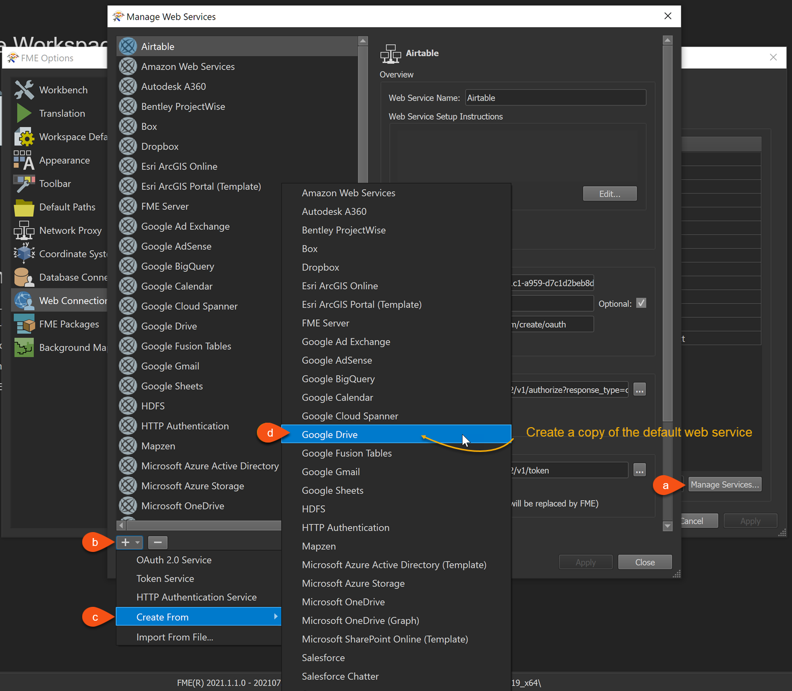This screenshot has height=691, width=792.
Task: Click the Box service icon in list
Action: [x=128, y=126]
